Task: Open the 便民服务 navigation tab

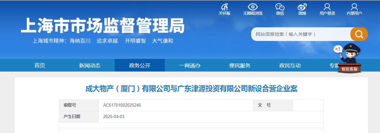Action: click(240, 65)
